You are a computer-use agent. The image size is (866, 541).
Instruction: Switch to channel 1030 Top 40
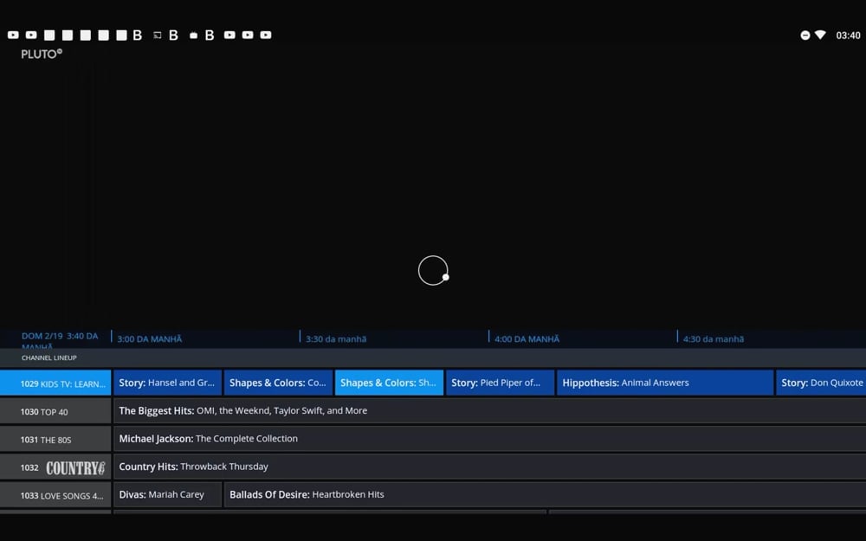pyautogui.click(x=55, y=412)
